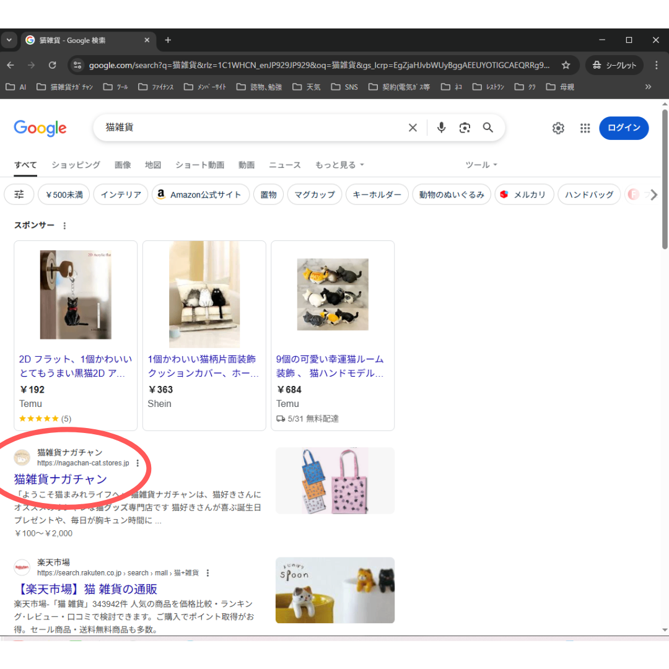This screenshot has width=669, height=669.
Task: Open the tab search dropdown arrow
Action: 9,40
